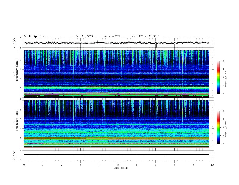
Task: Click the "7" tick on the time axis
Action: pos(155,165)
